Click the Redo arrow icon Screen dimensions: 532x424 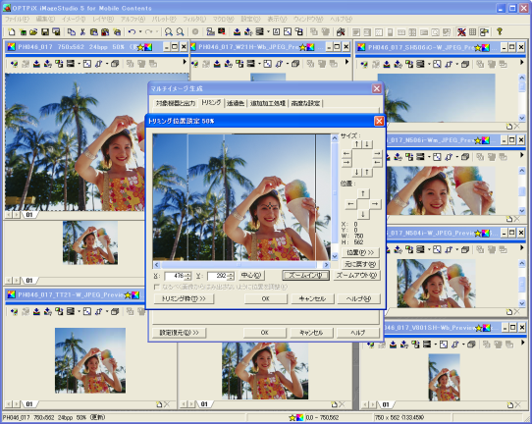[148, 32]
